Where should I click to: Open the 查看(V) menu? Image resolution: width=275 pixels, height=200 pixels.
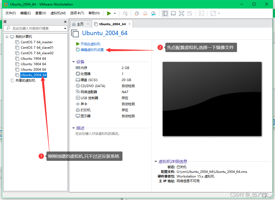click(x=41, y=13)
